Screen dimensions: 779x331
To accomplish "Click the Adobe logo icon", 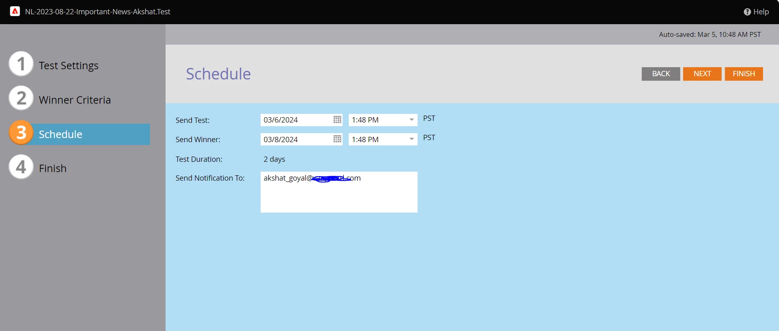I will 15,11.
